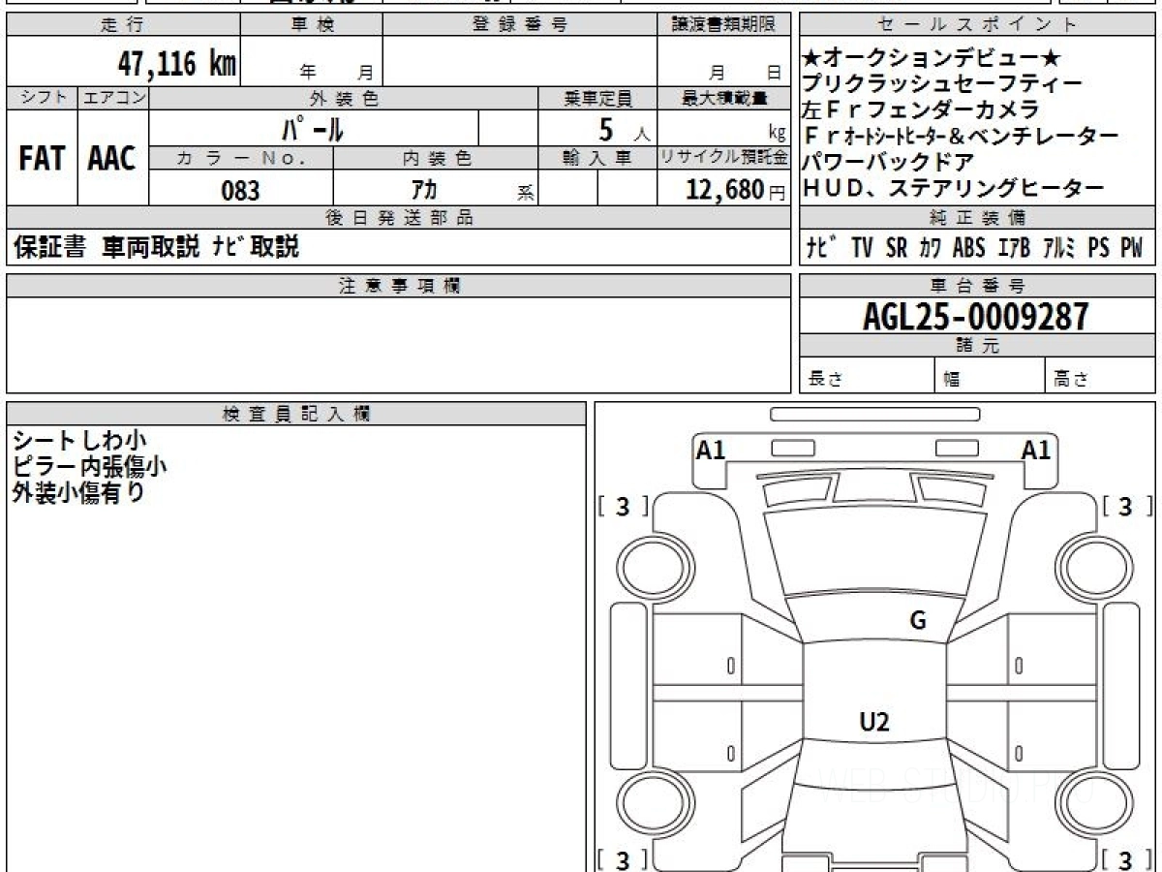Select the 左Frフェンダーカメラ line
Image resolution: width=1162 pixels, height=872 pixels.
(x=922, y=109)
